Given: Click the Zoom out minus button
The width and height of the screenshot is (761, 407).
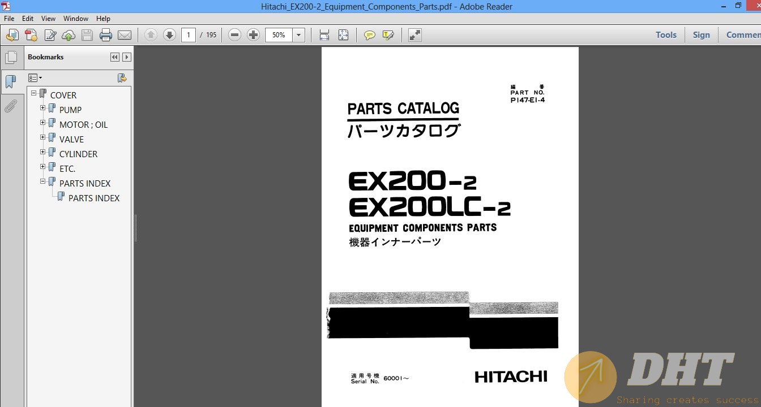Looking at the screenshot, I should click(234, 35).
